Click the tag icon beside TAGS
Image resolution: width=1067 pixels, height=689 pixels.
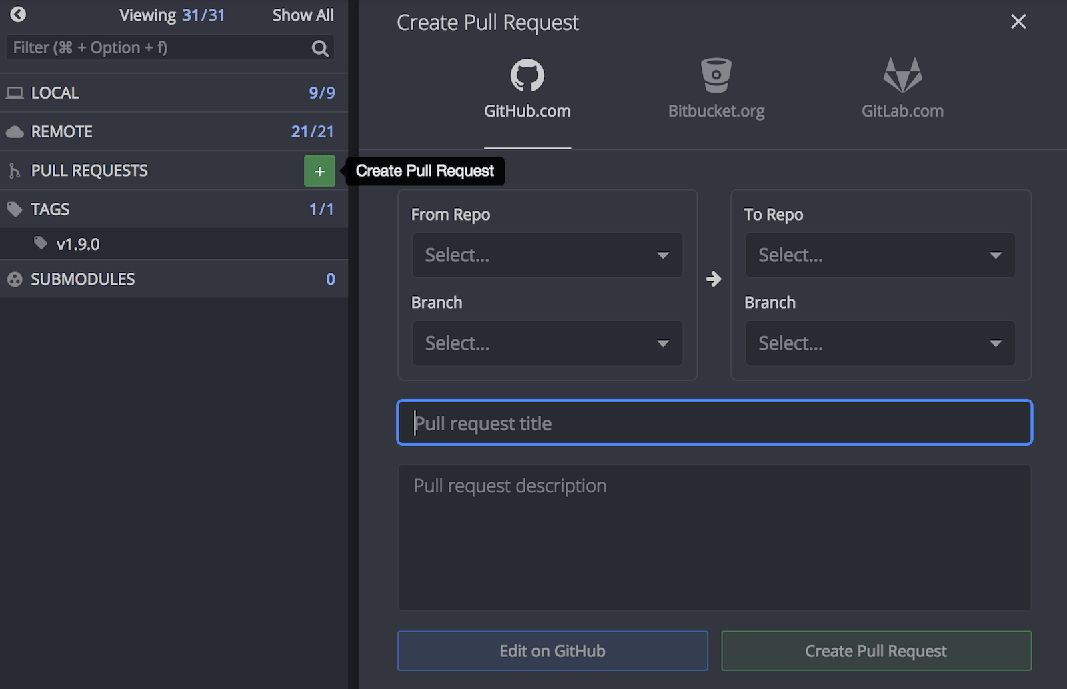pyautogui.click(x=15, y=209)
